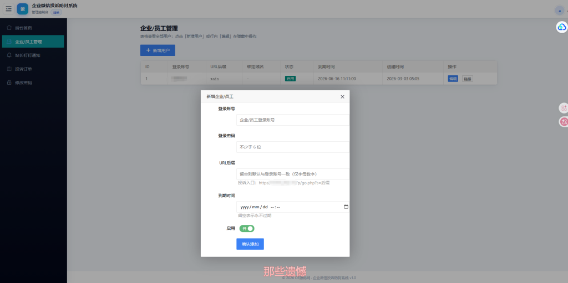Click the pink translate floating icon
The width and height of the screenshot is (568, 283).
point(564,122)
